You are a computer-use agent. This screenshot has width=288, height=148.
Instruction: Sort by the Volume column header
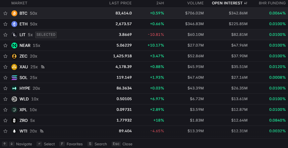[x=195, y=3]
